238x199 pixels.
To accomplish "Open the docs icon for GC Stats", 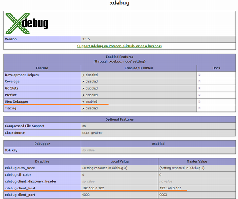I will click(200, 88).
